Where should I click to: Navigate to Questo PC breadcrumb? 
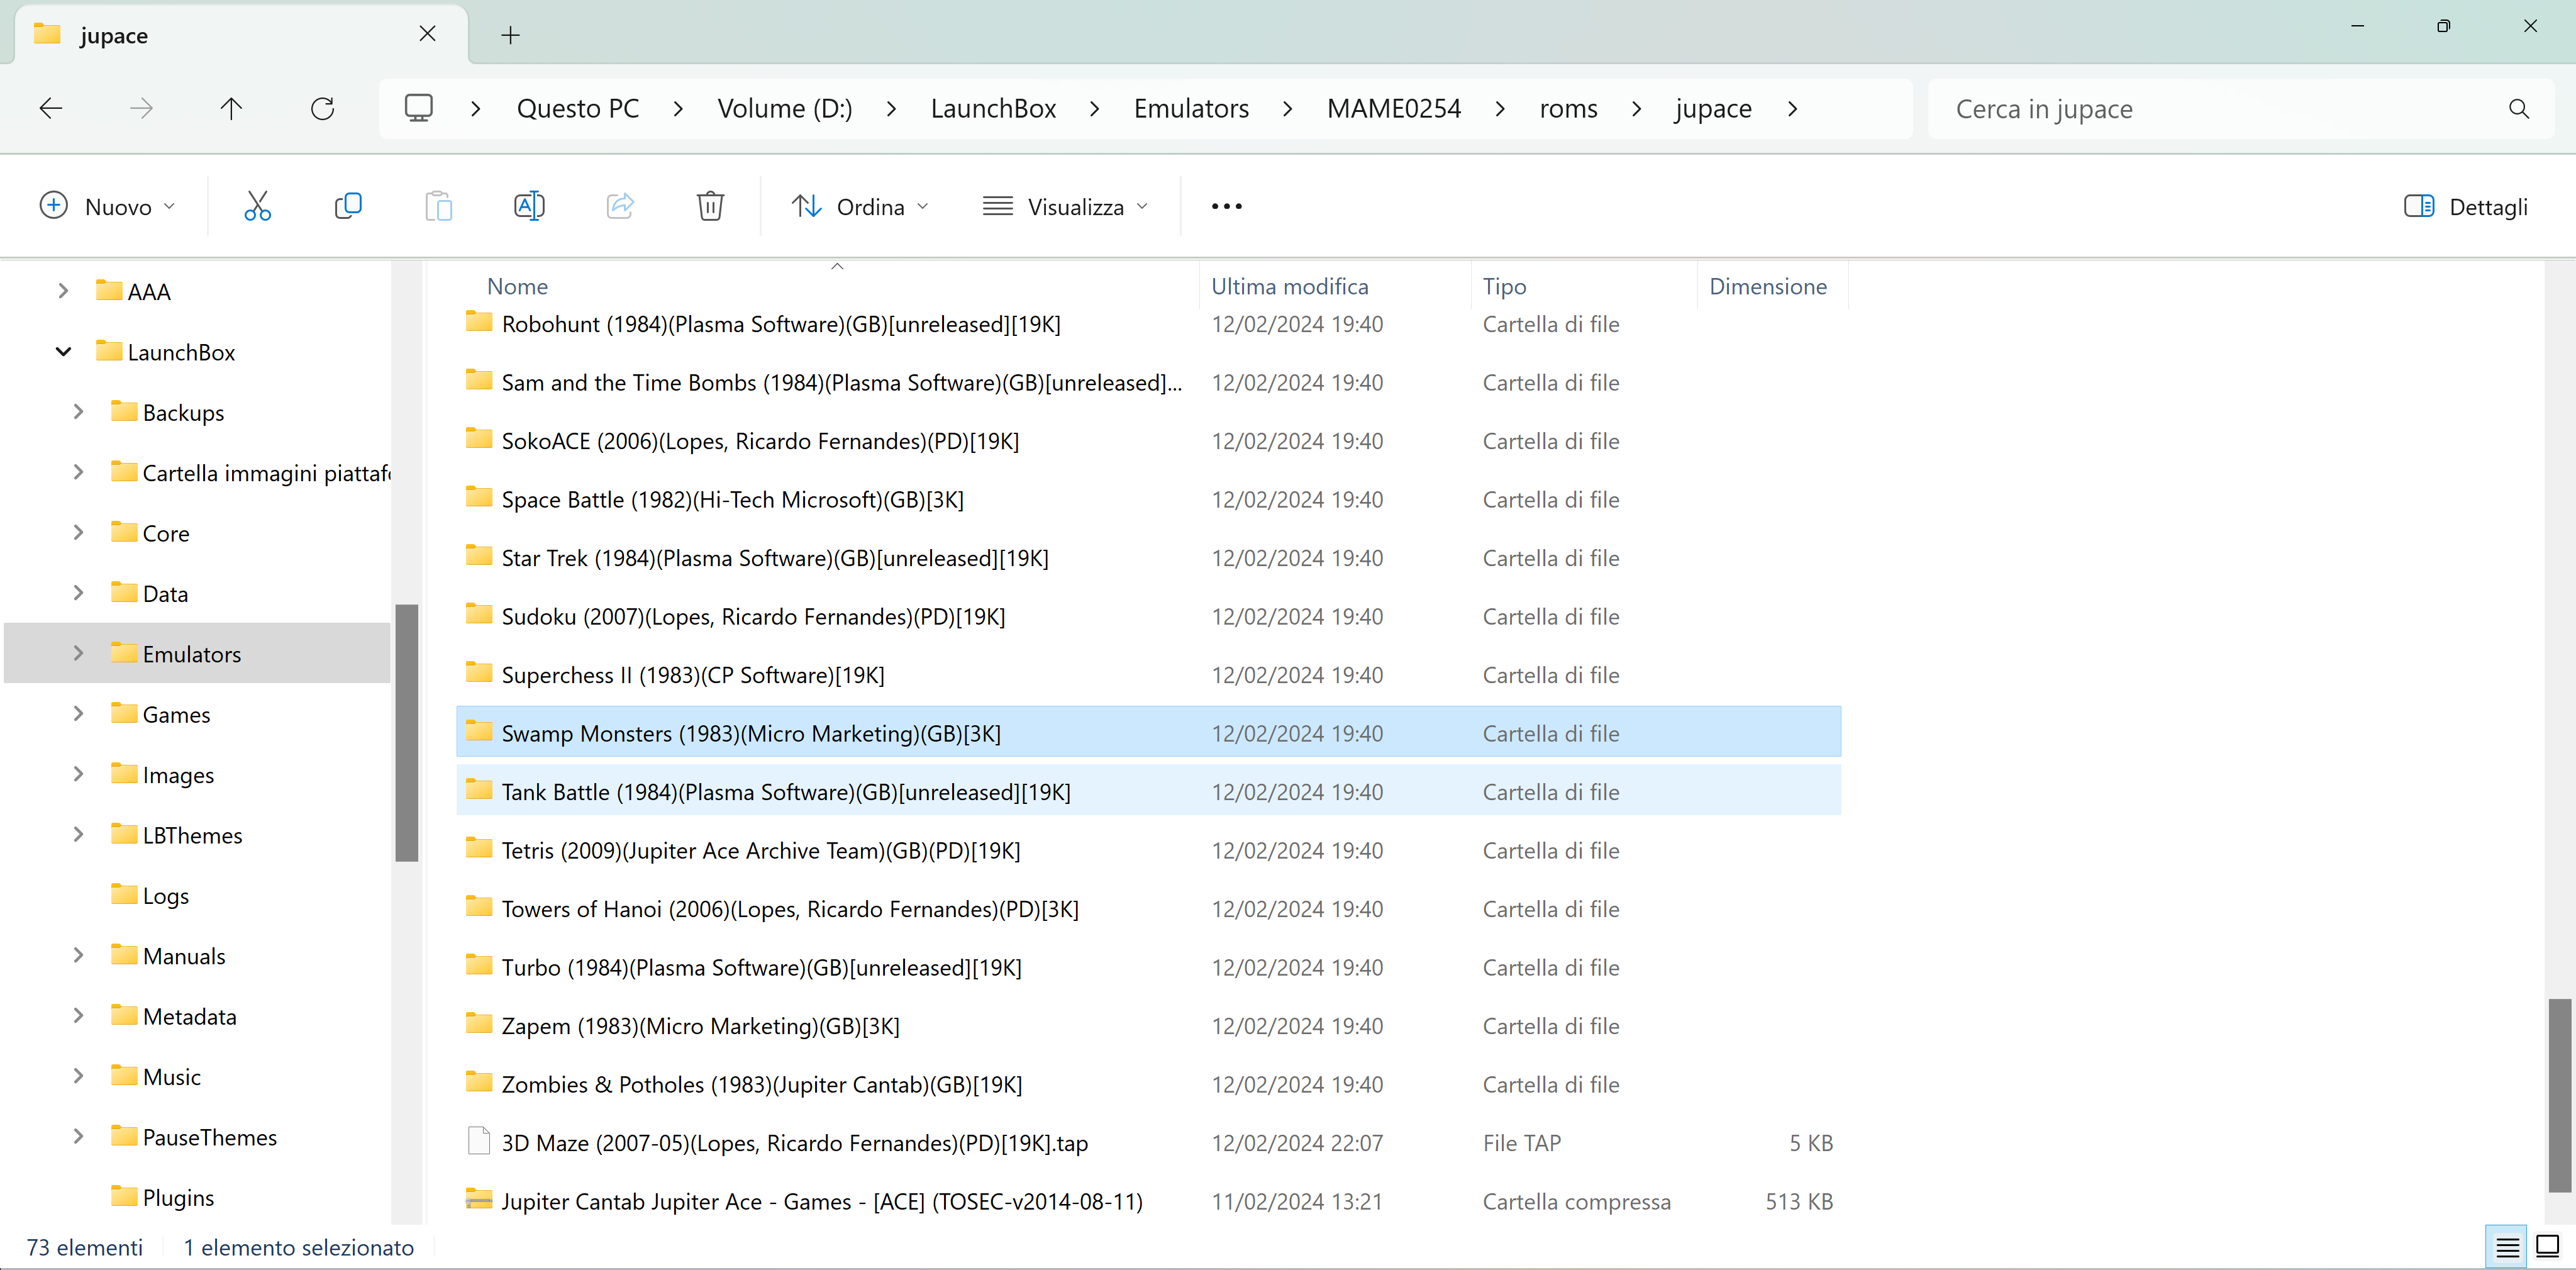(577, 108)
